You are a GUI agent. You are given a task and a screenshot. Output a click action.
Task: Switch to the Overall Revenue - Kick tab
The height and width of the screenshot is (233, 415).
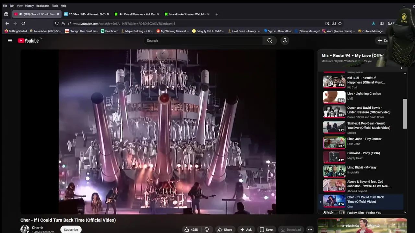[138, 14]
